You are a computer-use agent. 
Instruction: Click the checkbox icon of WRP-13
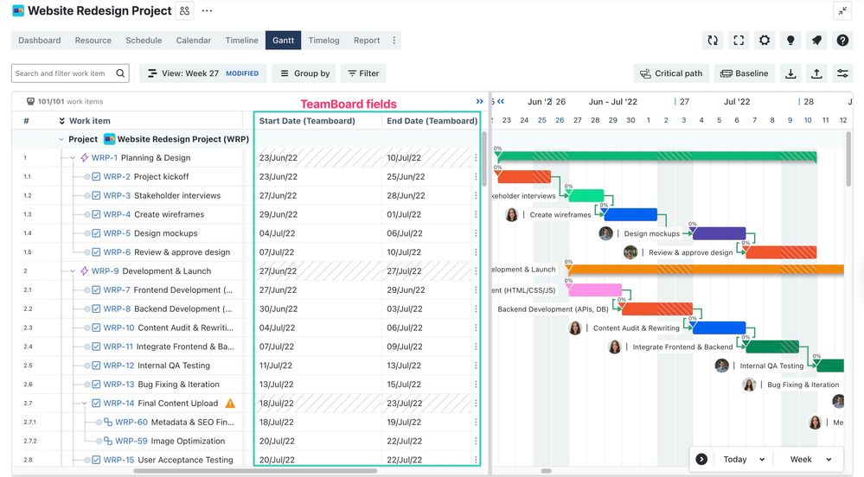coord(96,385)
